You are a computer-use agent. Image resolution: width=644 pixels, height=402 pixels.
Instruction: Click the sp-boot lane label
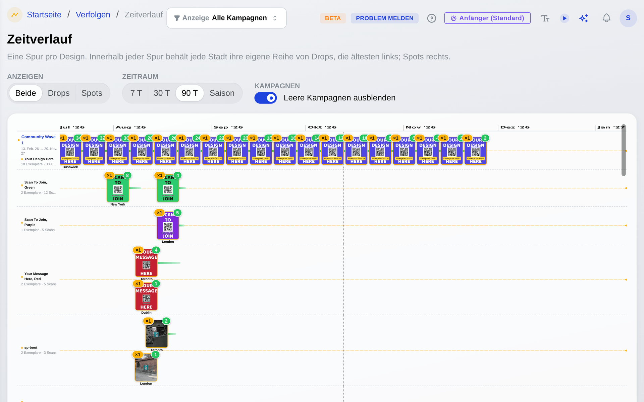[31, 347]
